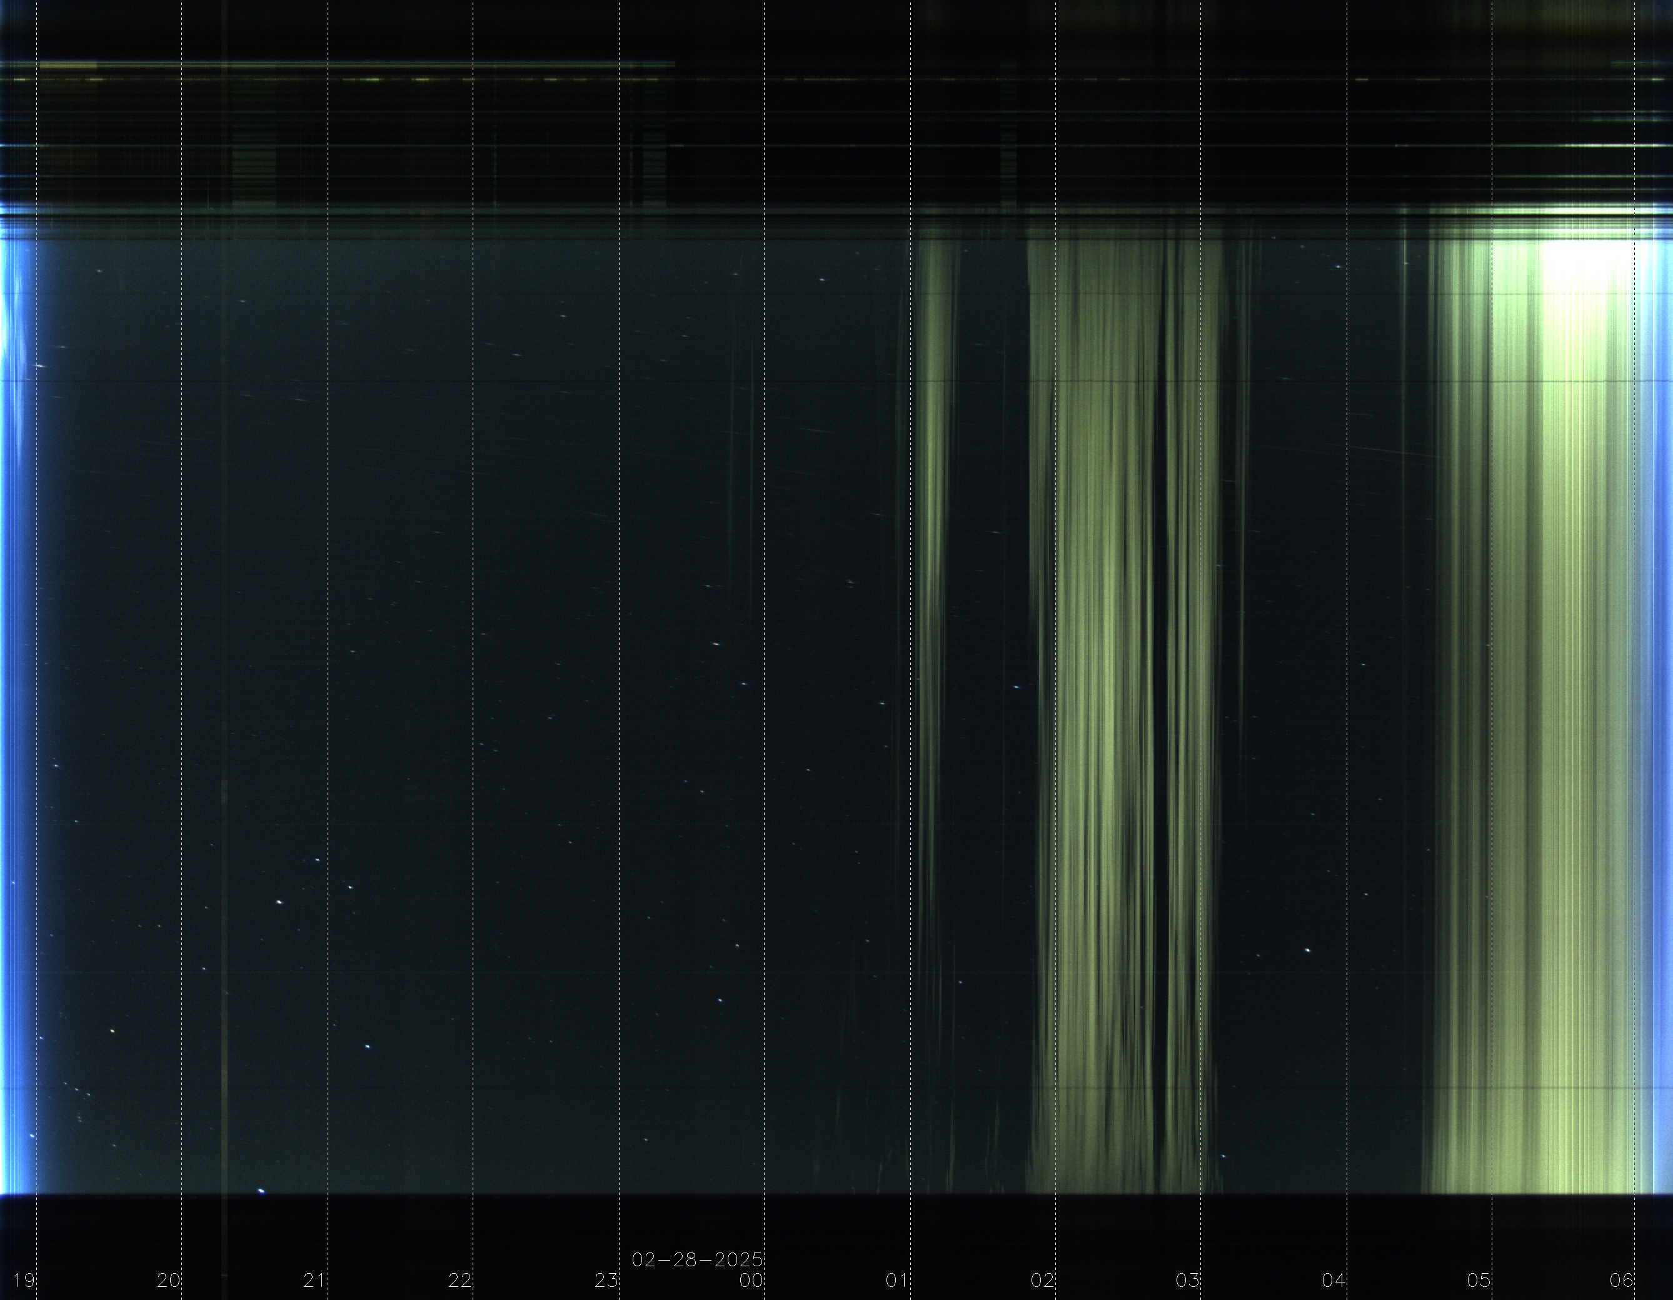Click the 04 hour label
Viewport: 1673px width, 1300px height.
tap(1334, 1280)
